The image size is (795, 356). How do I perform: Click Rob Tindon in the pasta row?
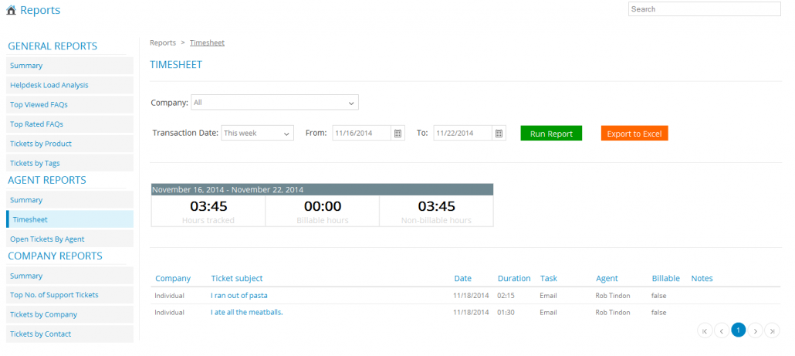click(613, 296)
